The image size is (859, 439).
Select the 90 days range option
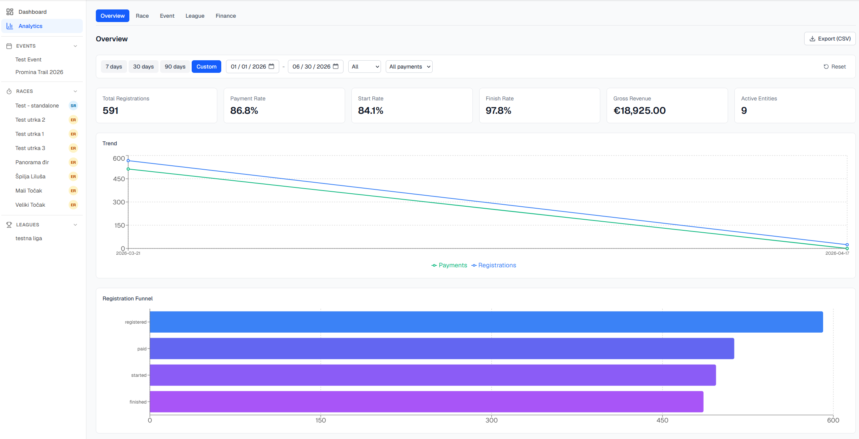click(175, 67)
